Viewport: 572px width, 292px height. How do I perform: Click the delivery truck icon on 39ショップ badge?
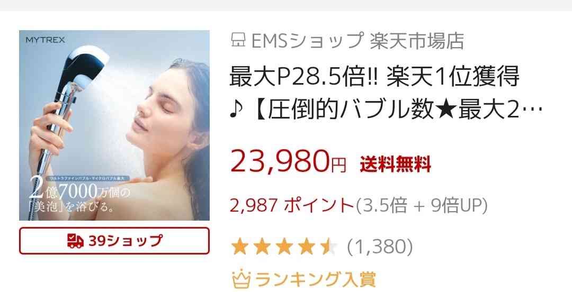(76, 241)
